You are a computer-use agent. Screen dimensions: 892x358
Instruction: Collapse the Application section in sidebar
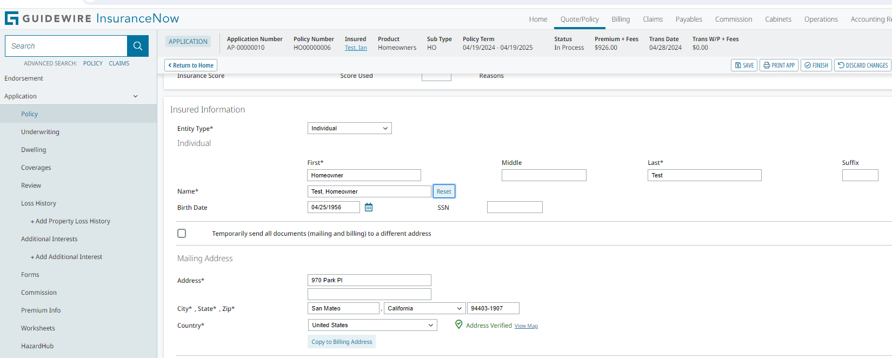135,96
